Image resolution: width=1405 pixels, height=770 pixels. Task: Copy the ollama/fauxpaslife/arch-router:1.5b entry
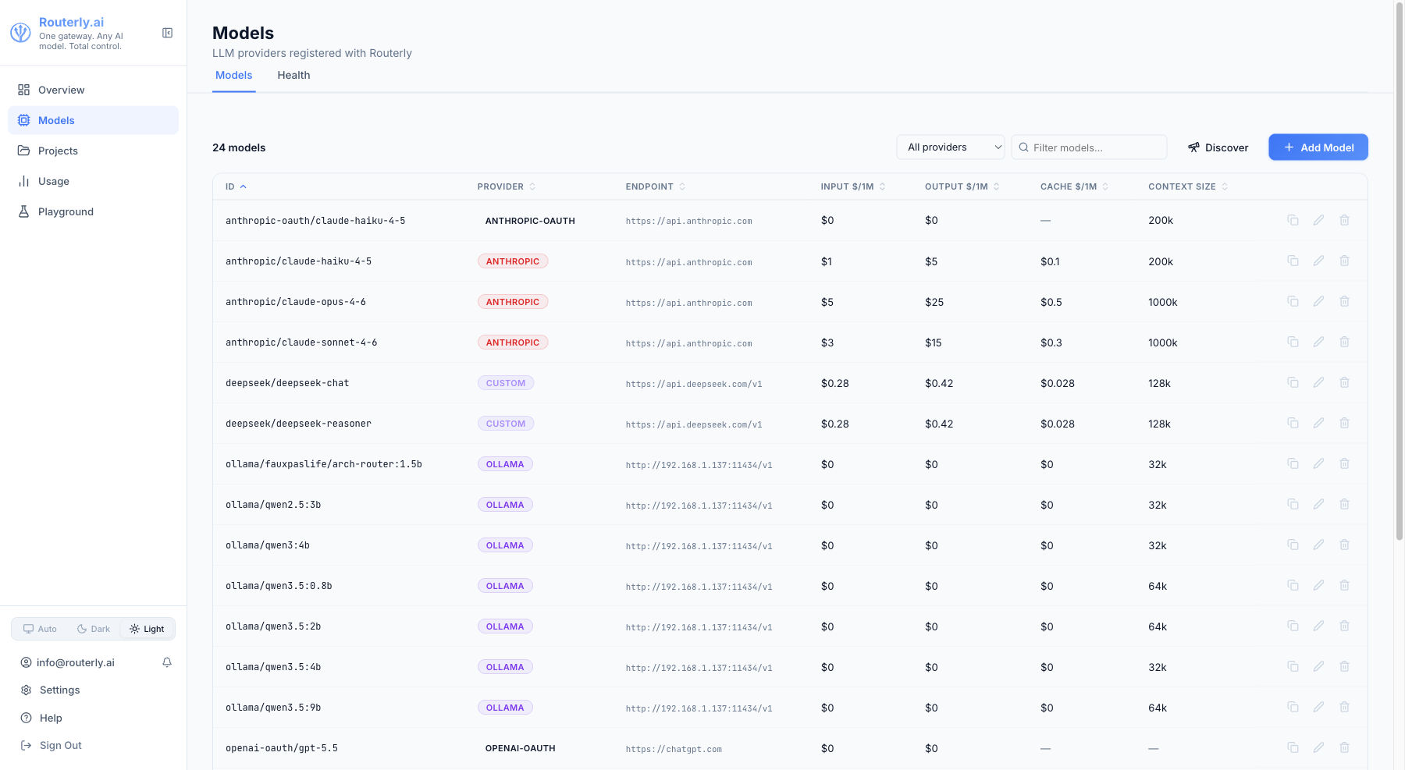[x=1293, y=463]
